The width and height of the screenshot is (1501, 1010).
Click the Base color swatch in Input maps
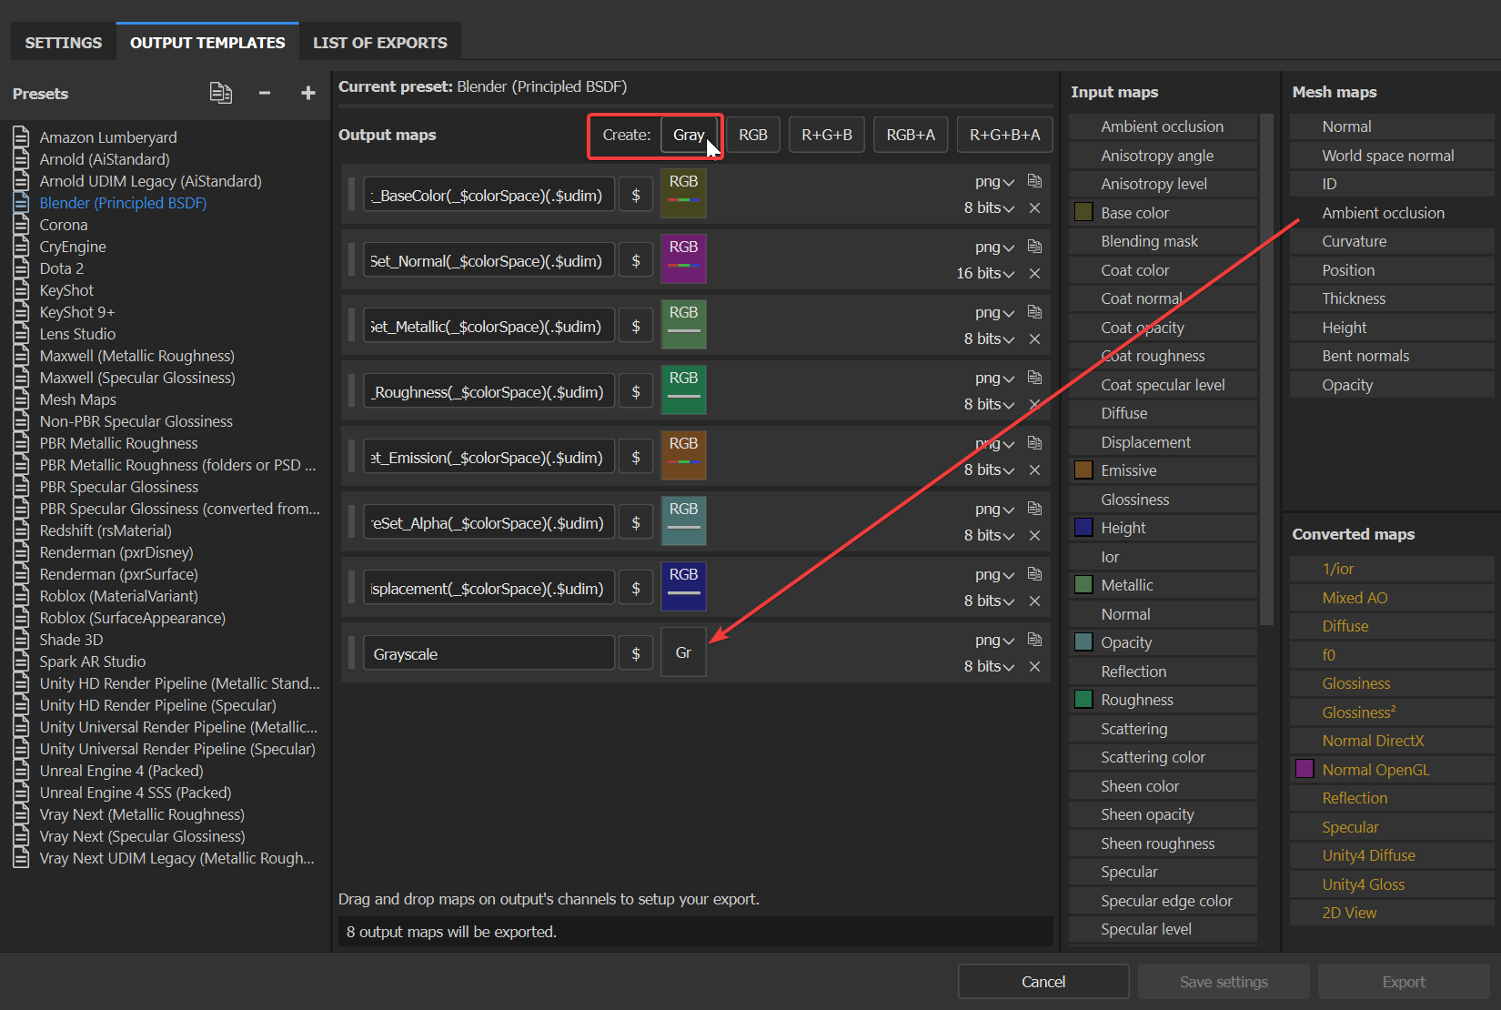[x=1083, y=212]
